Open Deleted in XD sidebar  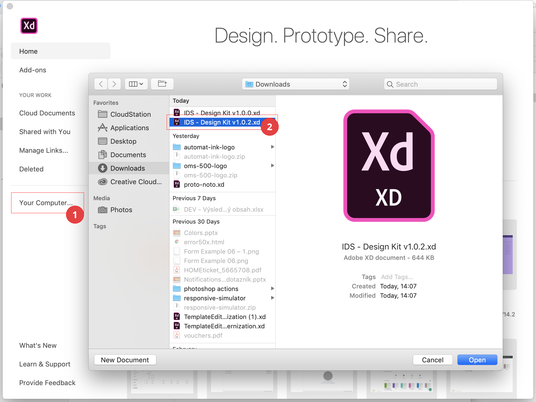(31, 169)
